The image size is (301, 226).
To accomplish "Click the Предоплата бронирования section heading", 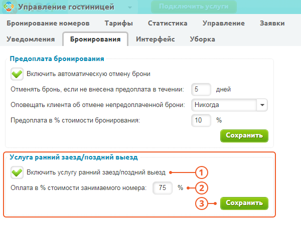I will (x=57, y=58).
